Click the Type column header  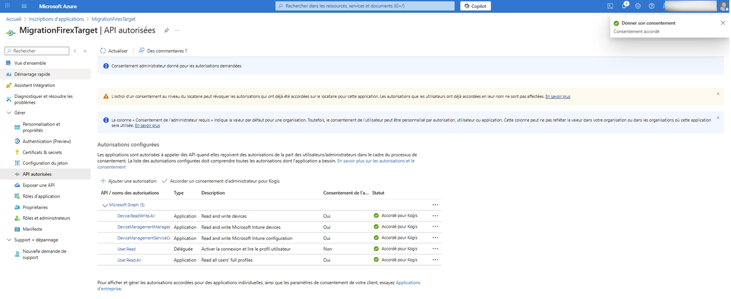click(179, 193)
